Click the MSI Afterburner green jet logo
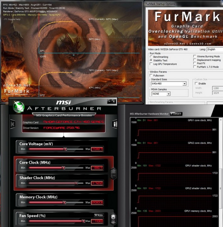Screen dimensions: 223x227 tap(19, 107)
